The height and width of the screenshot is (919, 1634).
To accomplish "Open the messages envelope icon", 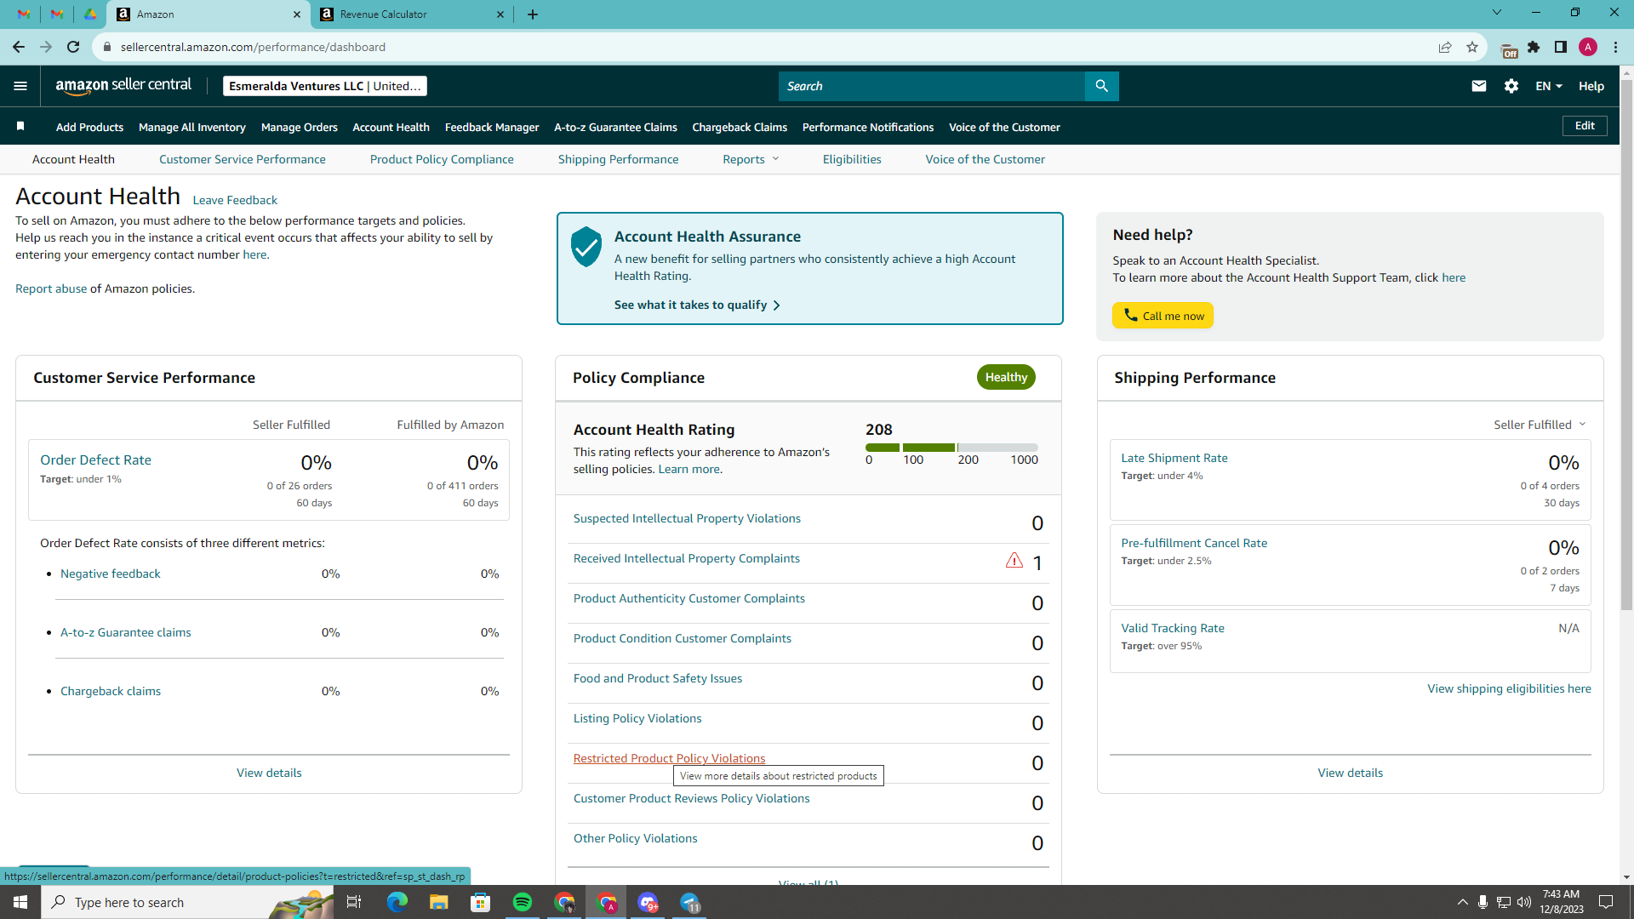I will [1479, 86].
